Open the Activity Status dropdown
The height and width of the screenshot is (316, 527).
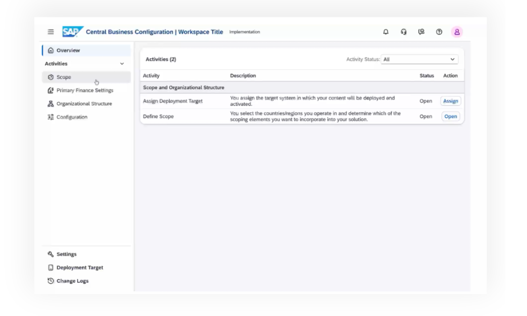coord(419,60)
